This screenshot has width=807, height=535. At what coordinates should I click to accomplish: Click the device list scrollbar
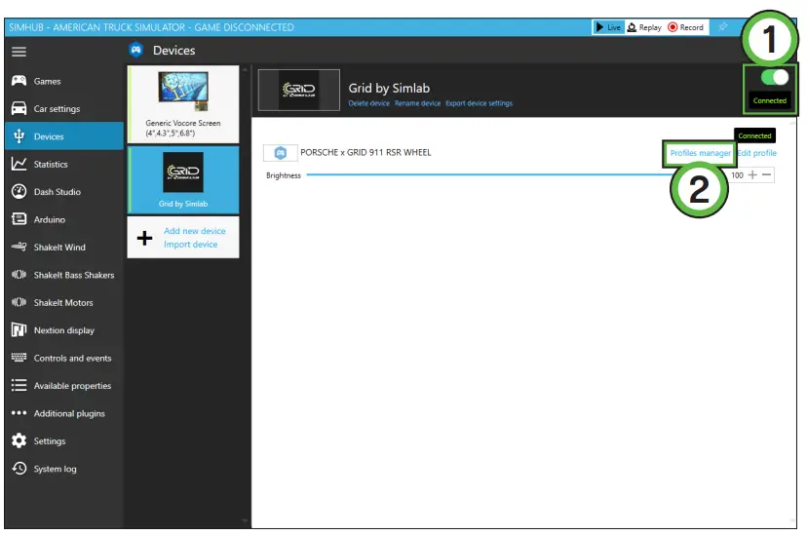pos(245,296)
